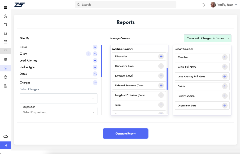Viewport: 240px width, 154px height.
Task: Click plus icon on Case No. column
Action: [225, 57]
